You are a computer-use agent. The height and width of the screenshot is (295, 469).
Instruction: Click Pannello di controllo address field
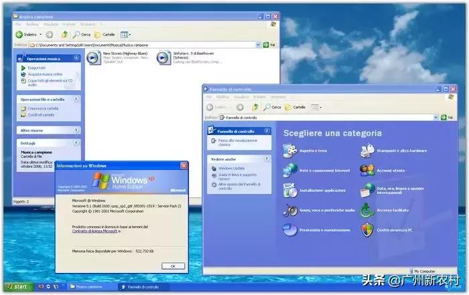(329, 118)
